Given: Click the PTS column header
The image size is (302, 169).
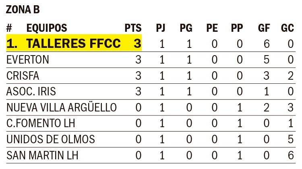Looking at the screenshot, I should tap(133, 28).
